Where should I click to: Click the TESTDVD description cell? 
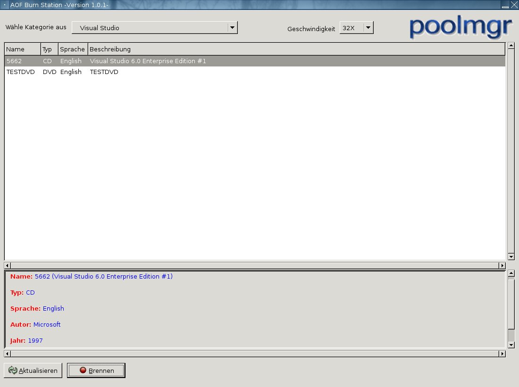coord(104,72)
